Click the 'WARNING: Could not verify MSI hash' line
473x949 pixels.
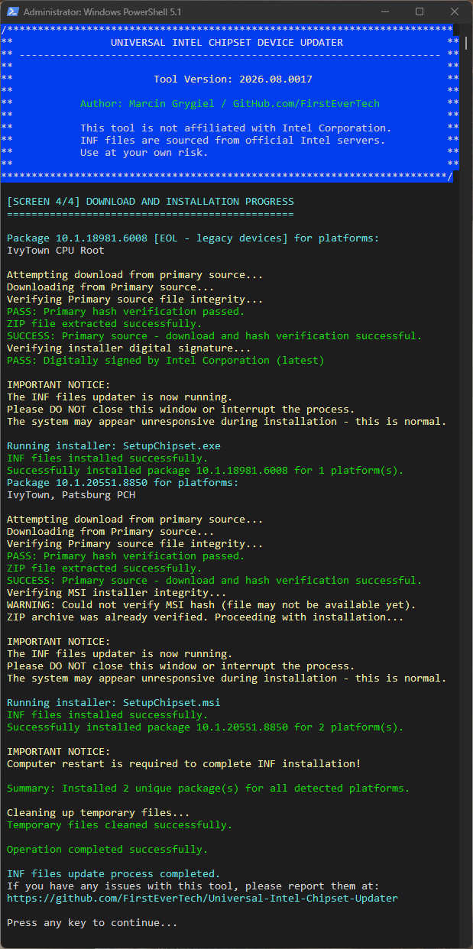click(x=212, y=605)
